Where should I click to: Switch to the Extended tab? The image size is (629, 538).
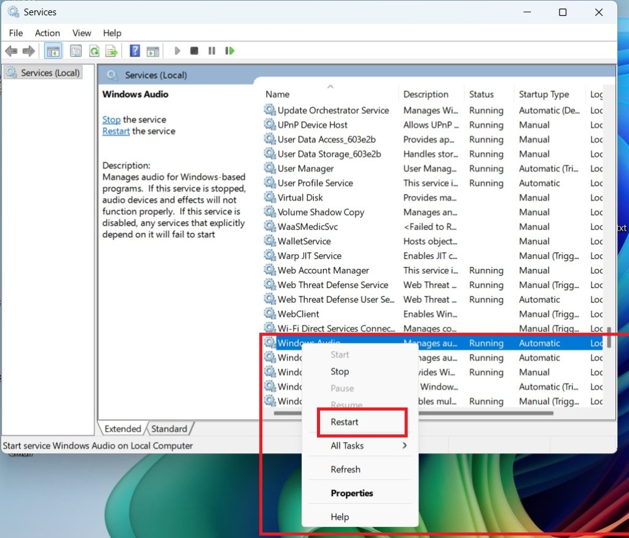point(122,429)
